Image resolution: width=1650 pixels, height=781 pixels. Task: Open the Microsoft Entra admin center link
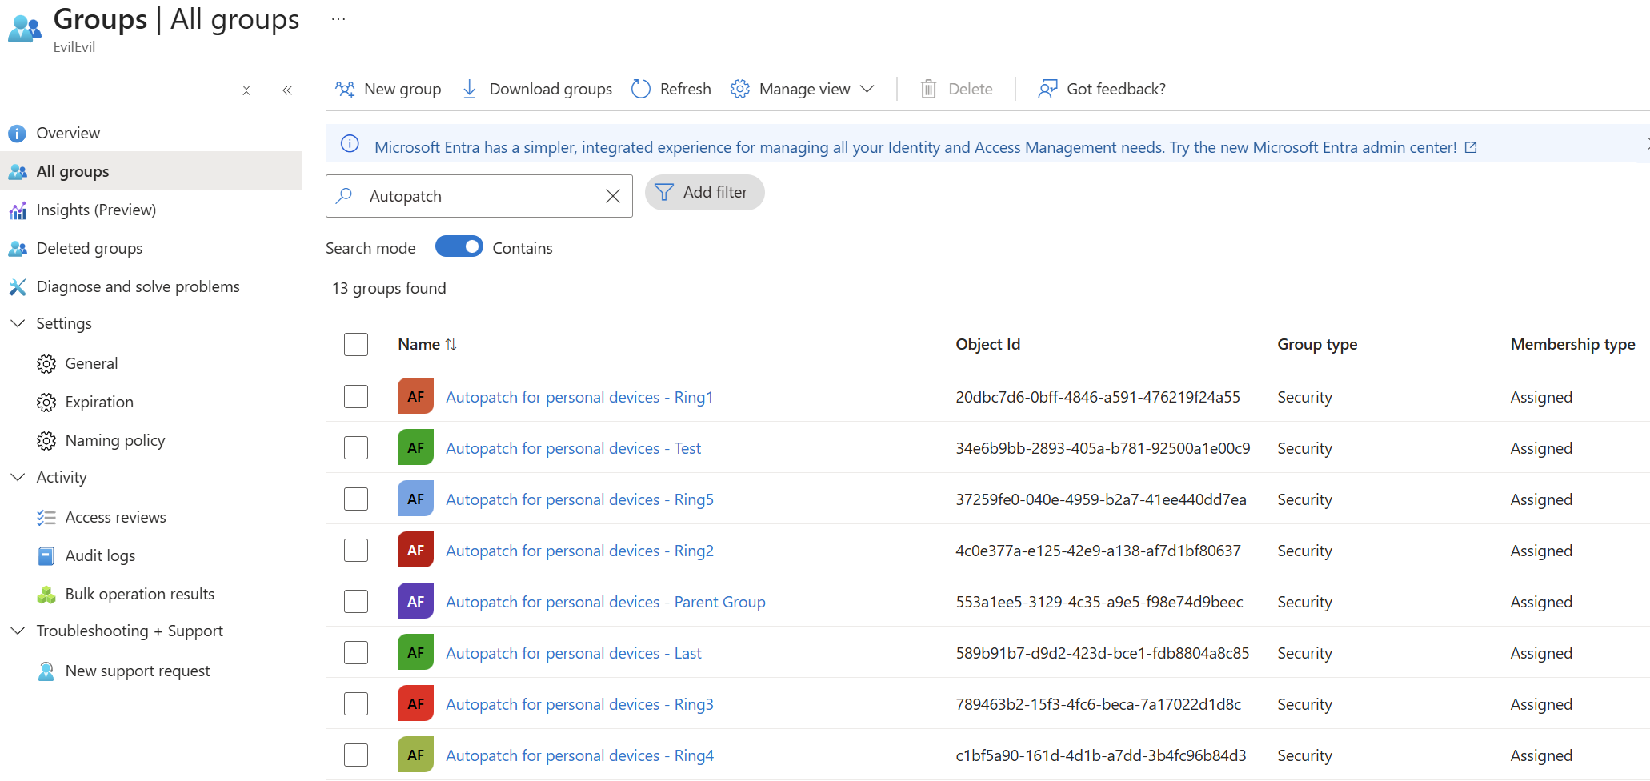pyautogui.click(x=915, y=147)
